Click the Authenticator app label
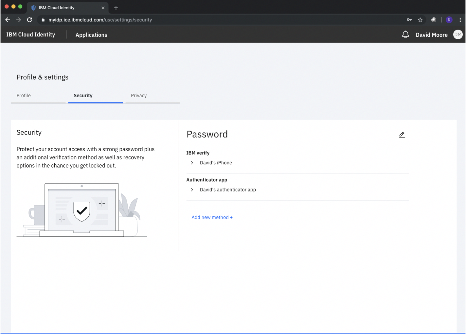The width and height of the screenshot is (466, 334). (207, 180)
